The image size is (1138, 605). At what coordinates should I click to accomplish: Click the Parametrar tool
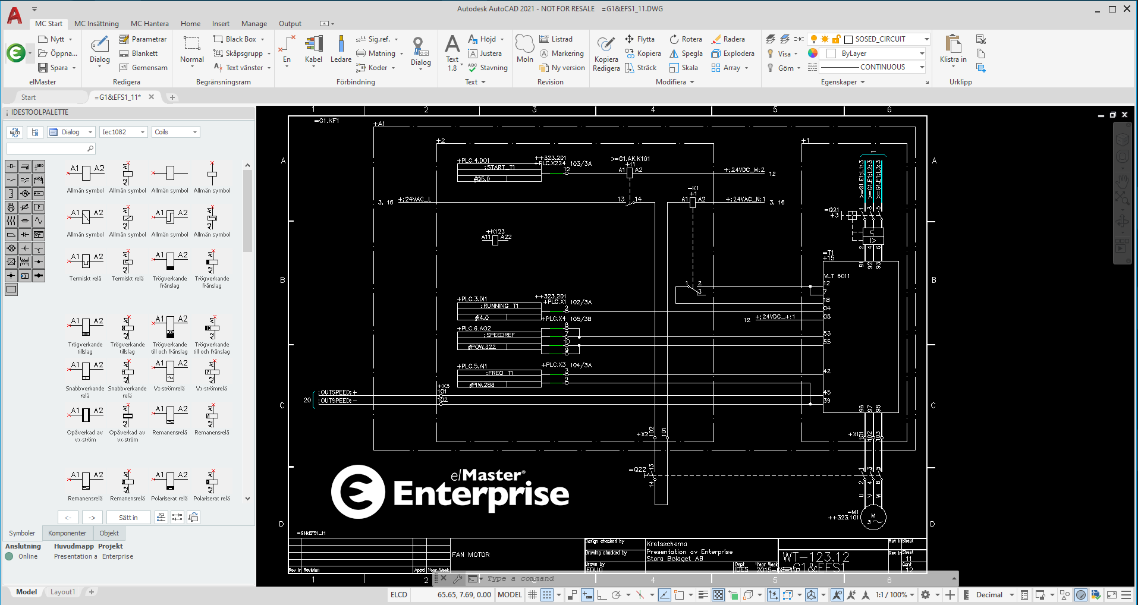143,39
